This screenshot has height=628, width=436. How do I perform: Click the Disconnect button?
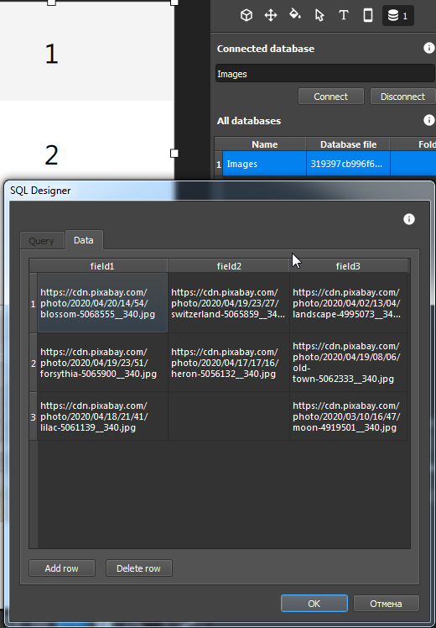point(402,97)
